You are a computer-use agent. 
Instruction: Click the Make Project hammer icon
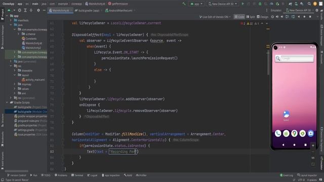(x=184, y=4)
